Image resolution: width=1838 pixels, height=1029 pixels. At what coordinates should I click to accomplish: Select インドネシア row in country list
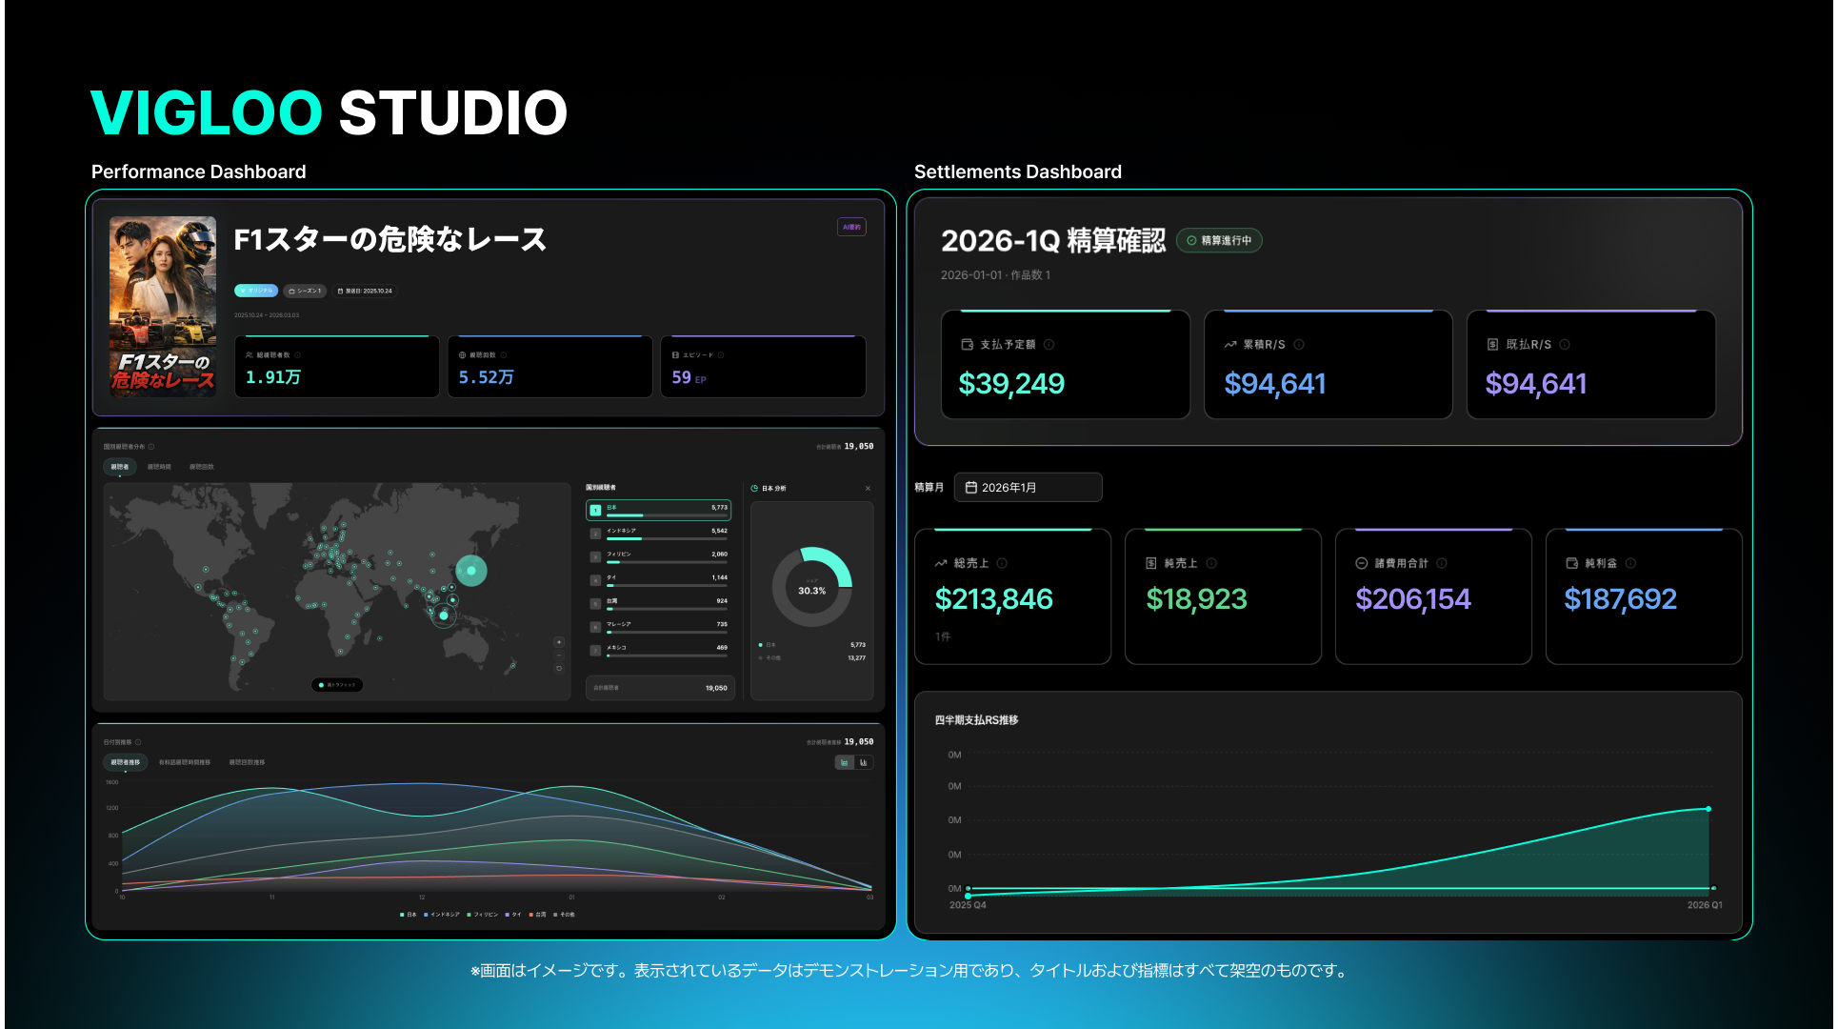(659, 534)
